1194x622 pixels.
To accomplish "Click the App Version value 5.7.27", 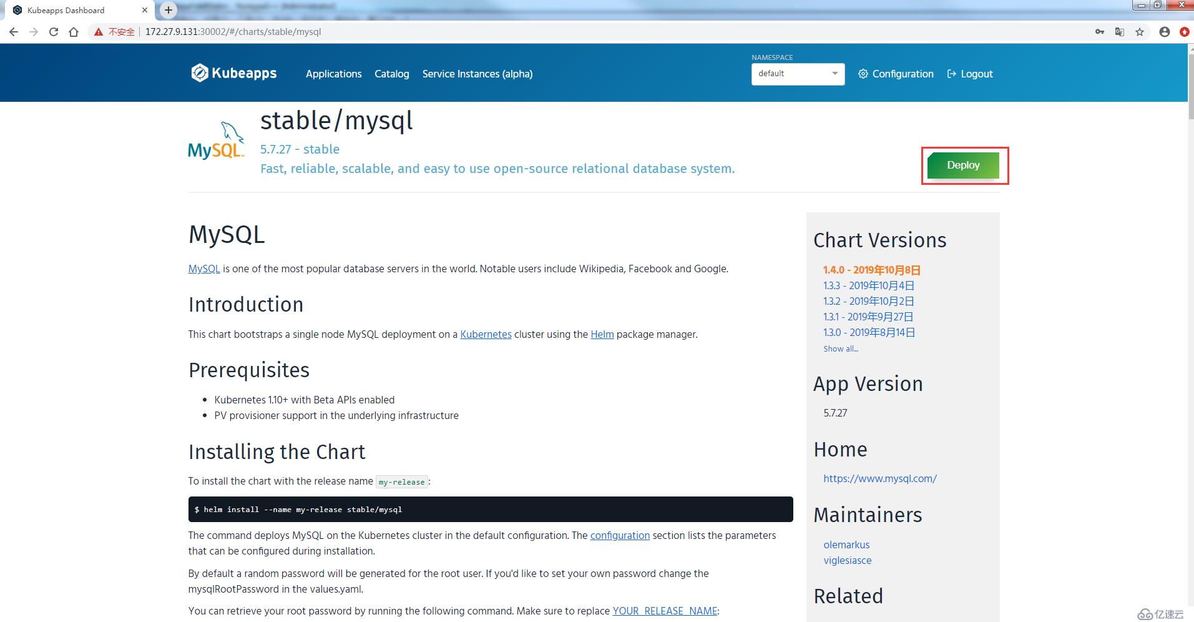I will coord(835,413).
